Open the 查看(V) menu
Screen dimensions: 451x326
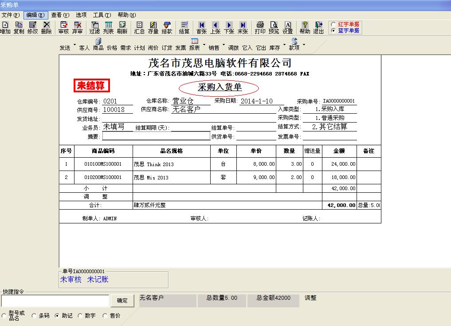coord(60,15)
